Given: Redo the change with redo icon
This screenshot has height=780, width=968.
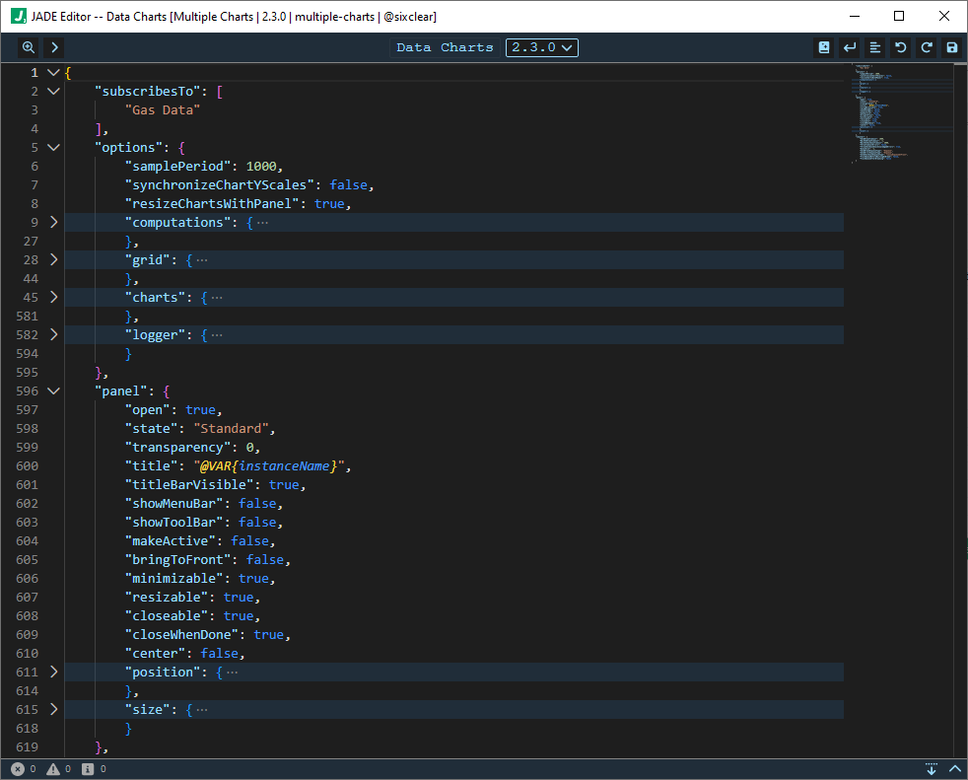Looking at the screenshot, I should (x=925, y=46).
